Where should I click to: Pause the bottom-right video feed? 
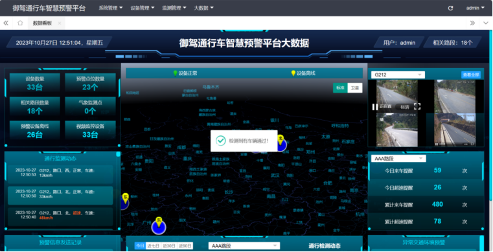coord(437,144)
